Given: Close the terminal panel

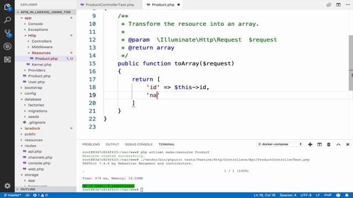Looking at the screenshot, I should (347, 144).
